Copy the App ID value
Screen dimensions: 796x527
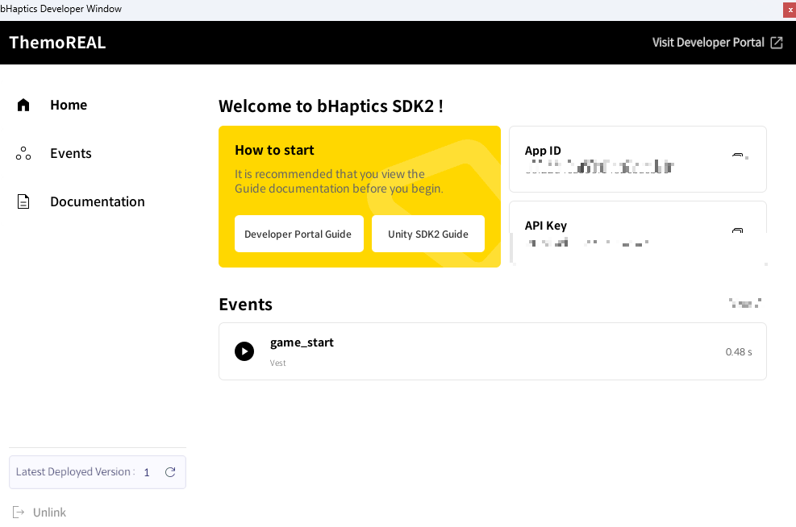click(739, 156)
